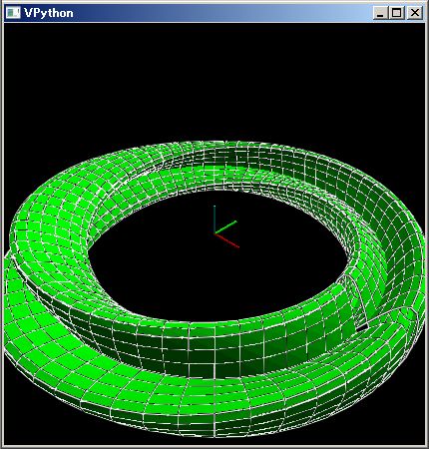Click the bottom-right corner of the window frame
429x449 pixels.
[426, 446]
